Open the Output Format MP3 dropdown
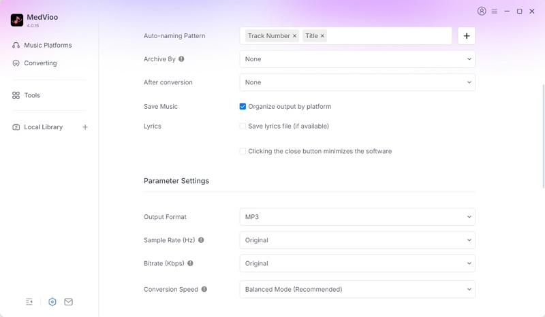 coord(357,216)
